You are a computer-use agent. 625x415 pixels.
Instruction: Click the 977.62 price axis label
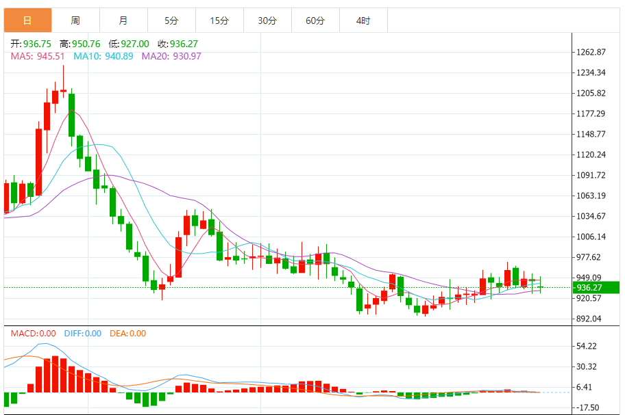tap(588, 257)
